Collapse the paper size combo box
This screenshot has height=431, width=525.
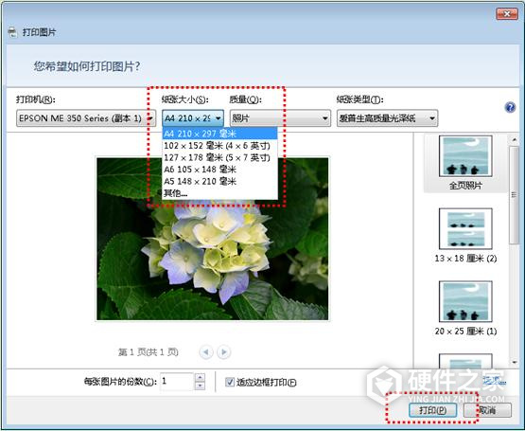point(193,118)
